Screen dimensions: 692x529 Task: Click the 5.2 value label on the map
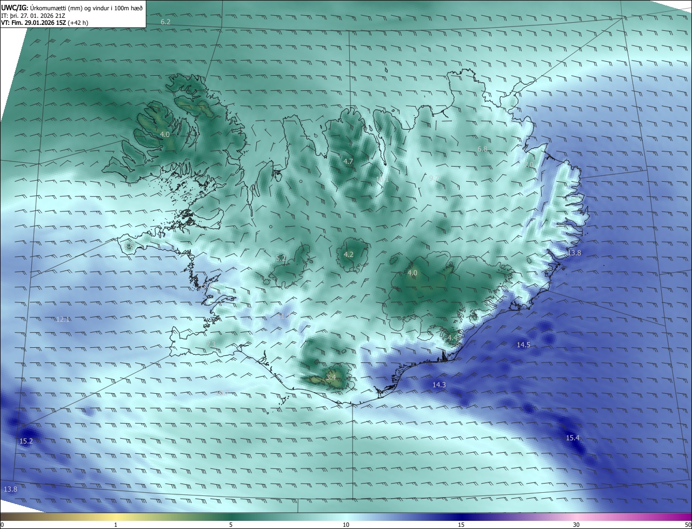click(281, 259)
